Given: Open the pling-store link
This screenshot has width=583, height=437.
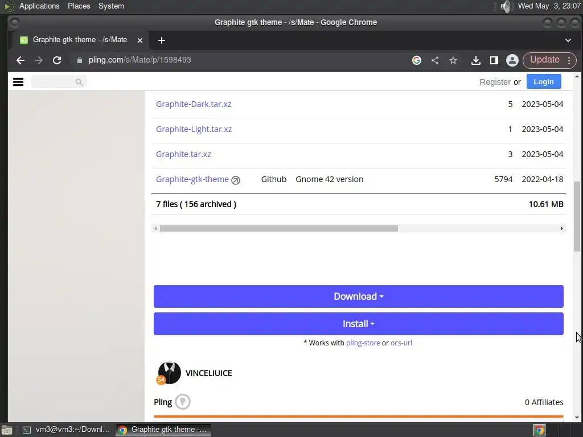Looking at the screenshot, I should [x=363, y=343].
